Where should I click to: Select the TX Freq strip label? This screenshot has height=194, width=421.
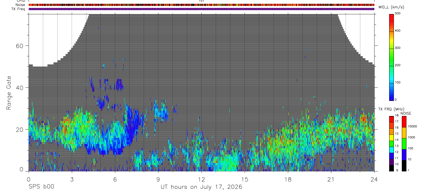[18, 9]
